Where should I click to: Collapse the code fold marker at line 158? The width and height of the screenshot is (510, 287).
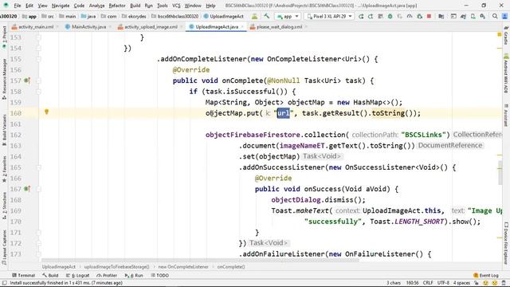click(x=39, y=92)
